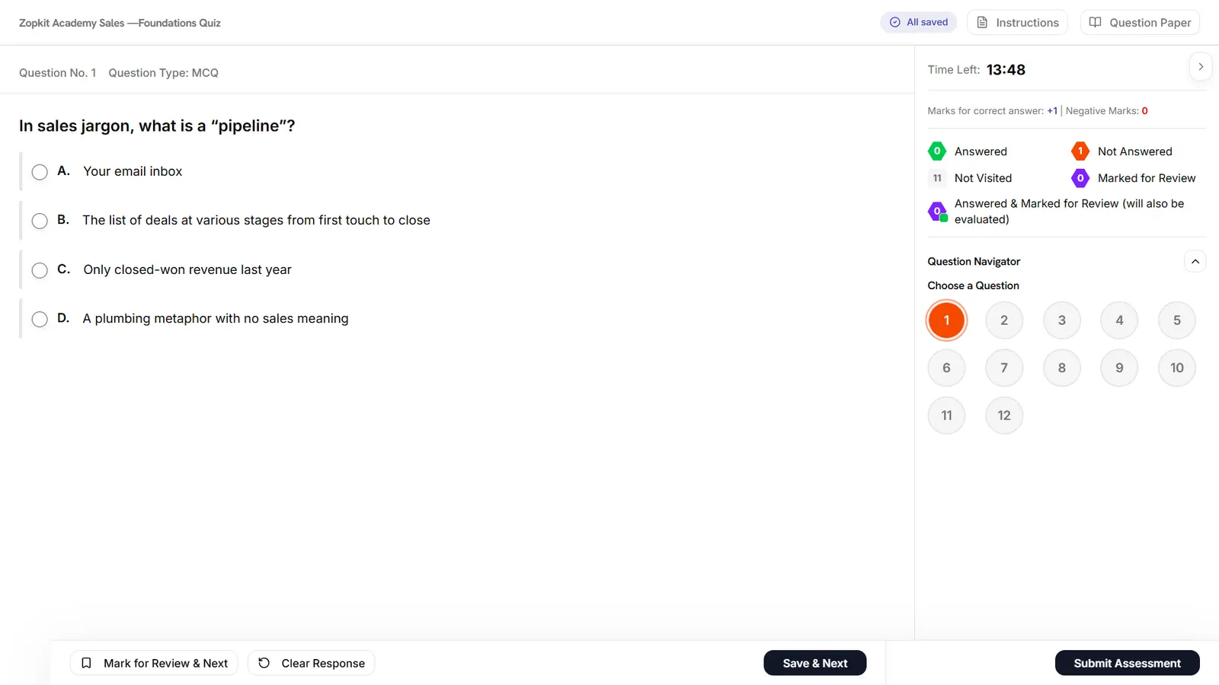Jump to question 7 in navigator
This screenshot has width=1219, height=685.
[x=1004, y=368]
